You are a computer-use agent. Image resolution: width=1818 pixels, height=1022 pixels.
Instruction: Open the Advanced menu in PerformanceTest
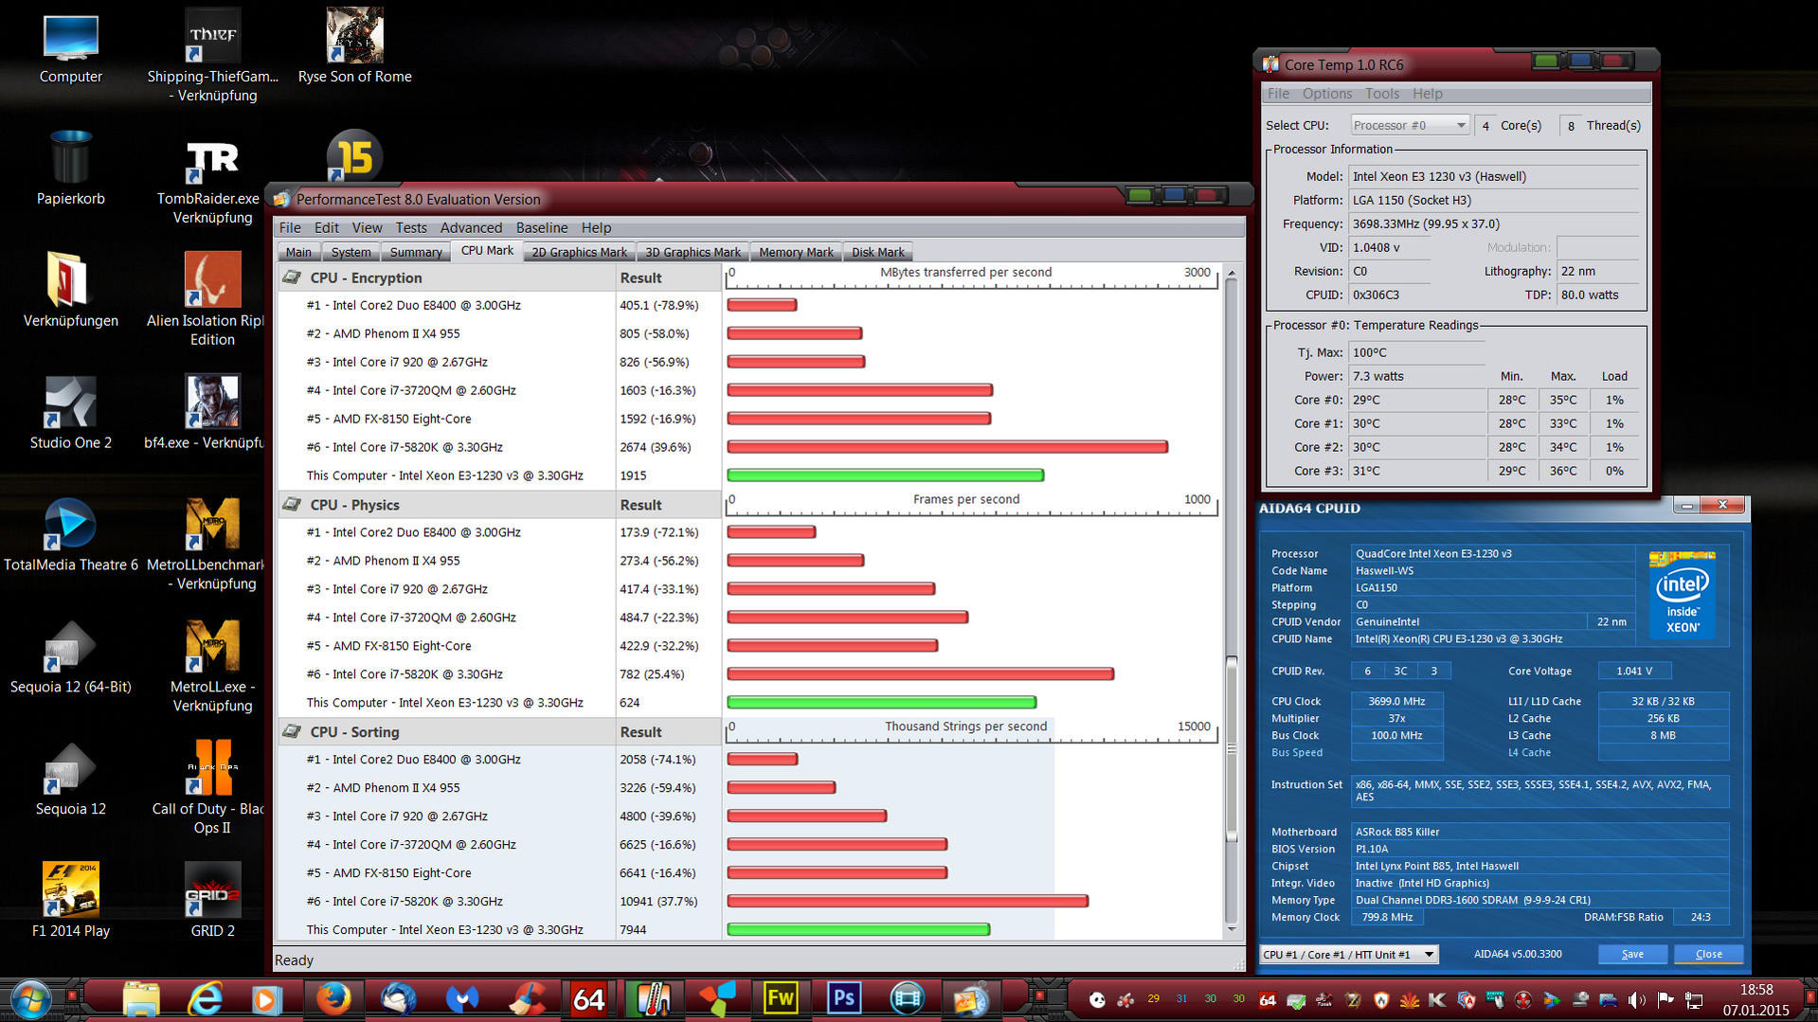click(x=471, y=227)
